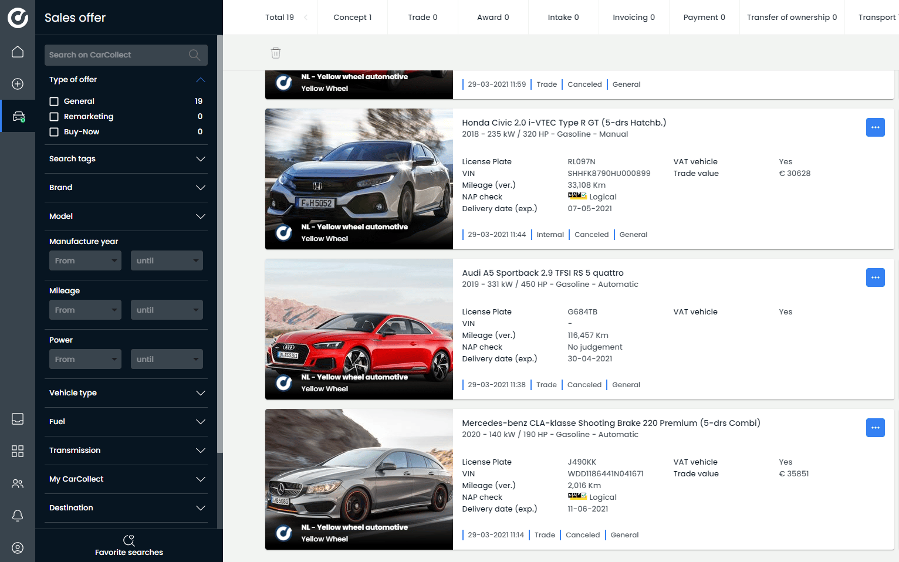Click the NAP logo in Mercedes CLA row

577,496
